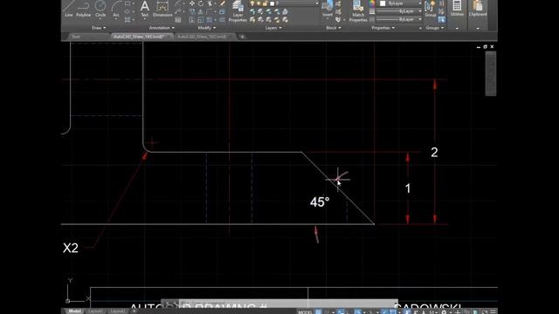Click the UCS icon origin
The image size is (559, 314).
click(67, 301)
